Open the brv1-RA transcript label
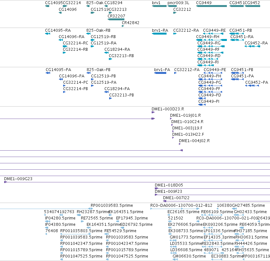This screenshot has height=261, width=270. [x=160, y=30]
